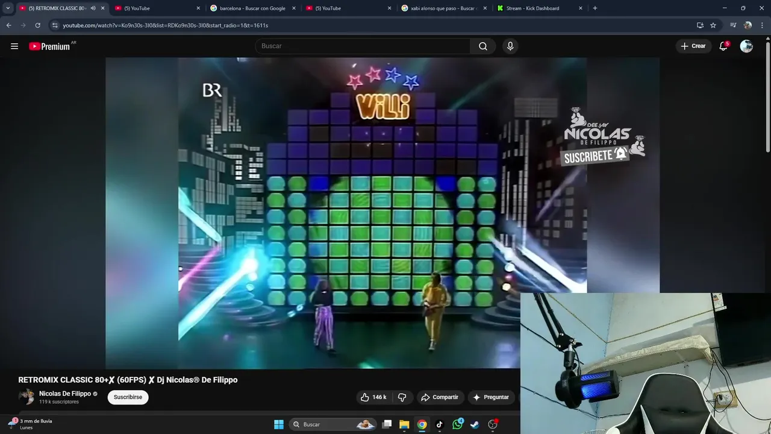Screen dimensions: 771x434
Task: Switch to RETROMIX CLASSIC 80 tab
Action: [x=57, y=8]
